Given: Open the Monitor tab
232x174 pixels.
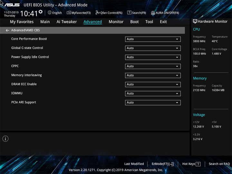Looking at the screenshot, I should pos(116,22).
